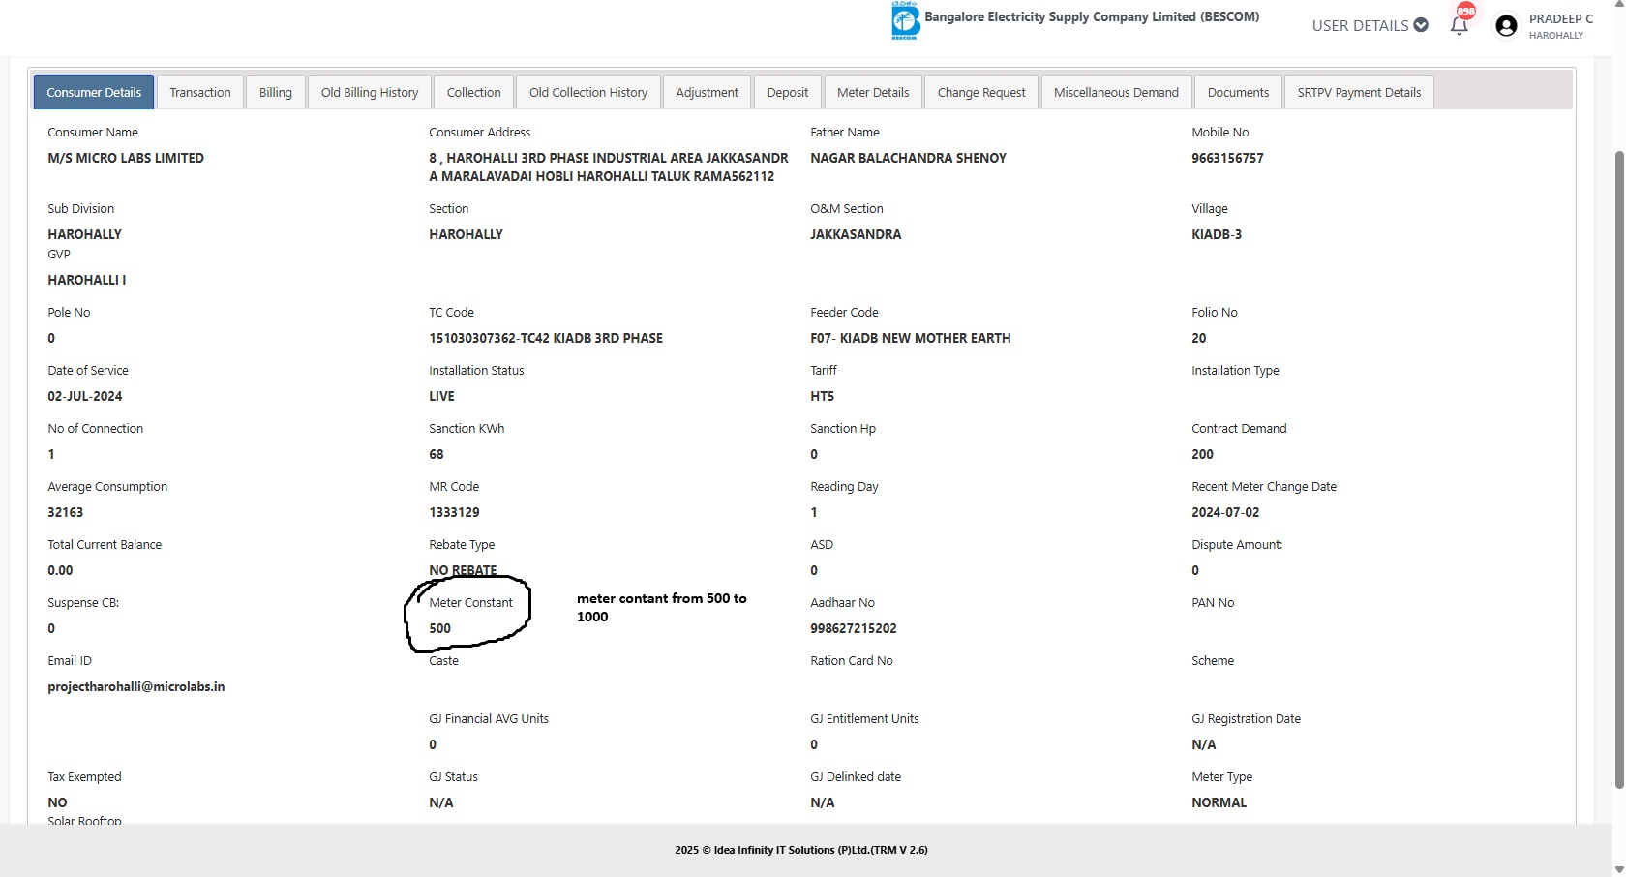Click the Folio No value 20
Viewport: 1626px width, 877px height.
pyautogui.click(x=1199, y=338)
